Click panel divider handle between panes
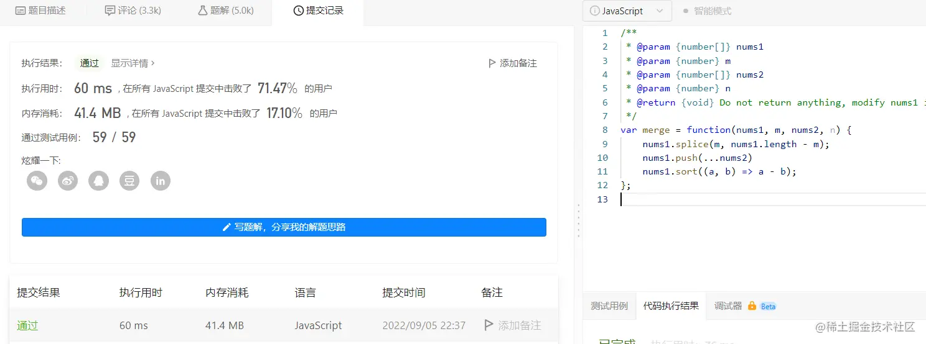The image size is (926, 344). coord(579,220)
